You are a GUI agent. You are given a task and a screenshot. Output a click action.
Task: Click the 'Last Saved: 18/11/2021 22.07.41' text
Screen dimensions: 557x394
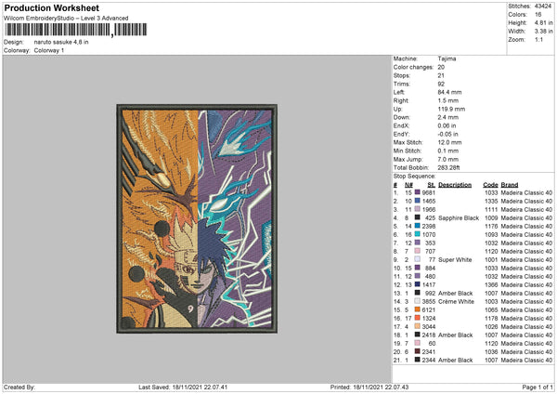183,387
